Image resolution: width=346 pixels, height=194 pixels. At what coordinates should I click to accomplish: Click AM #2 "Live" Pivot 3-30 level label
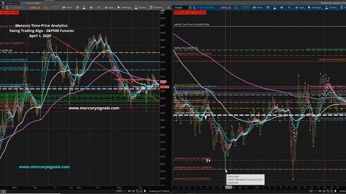[x=191, y=24]
